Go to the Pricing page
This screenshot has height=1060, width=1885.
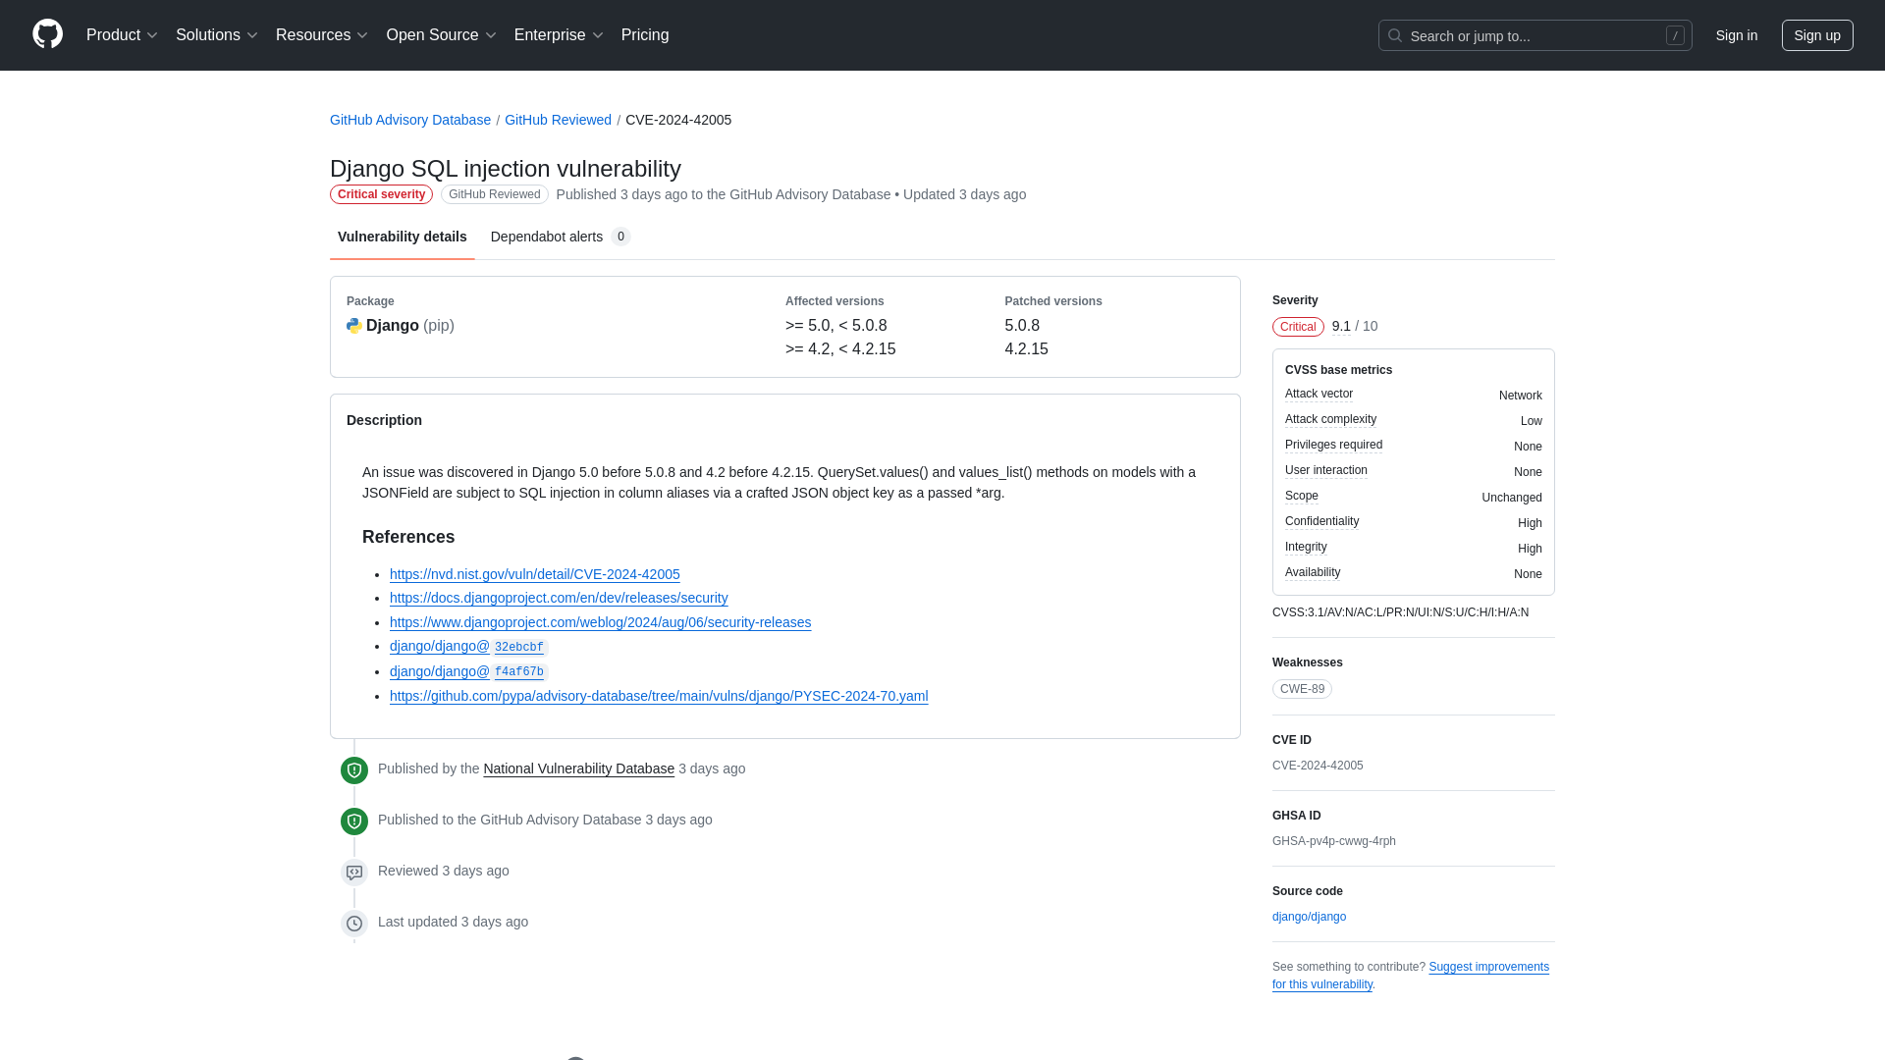645,35
